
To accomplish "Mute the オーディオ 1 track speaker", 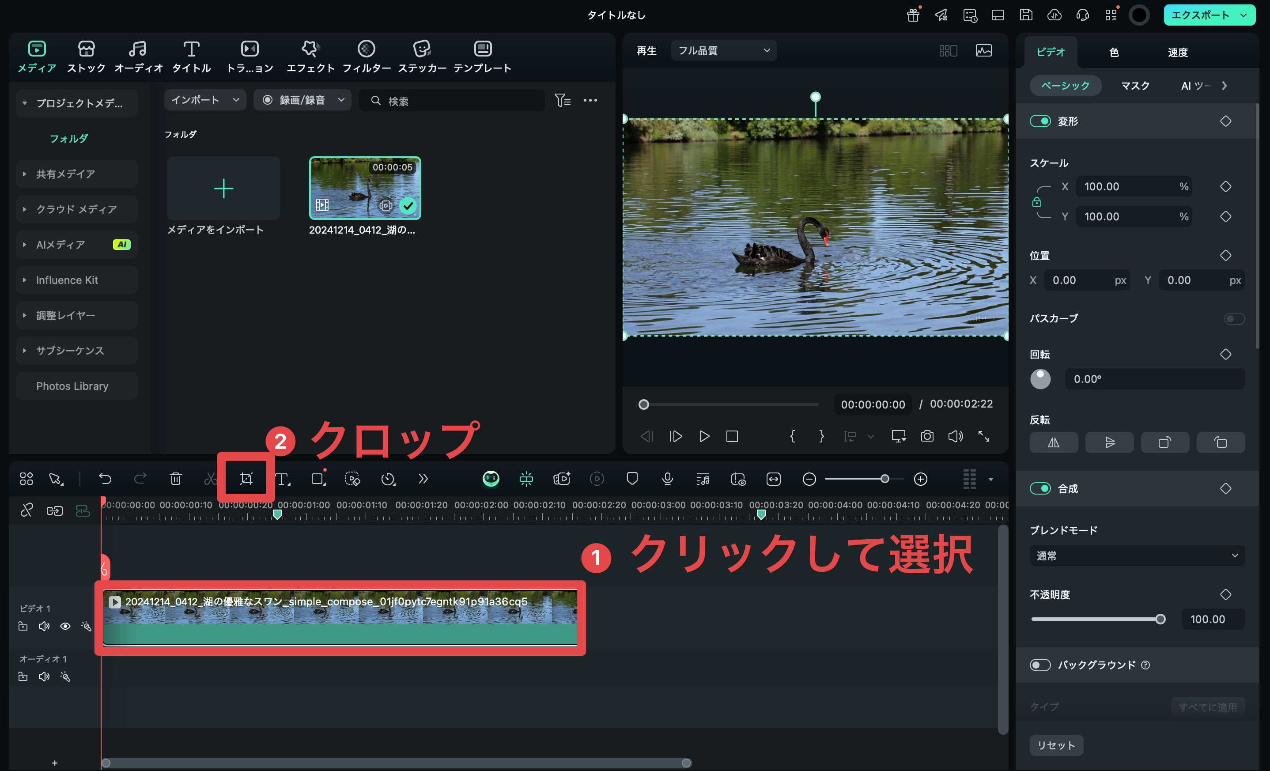I will tap(44, 676).
